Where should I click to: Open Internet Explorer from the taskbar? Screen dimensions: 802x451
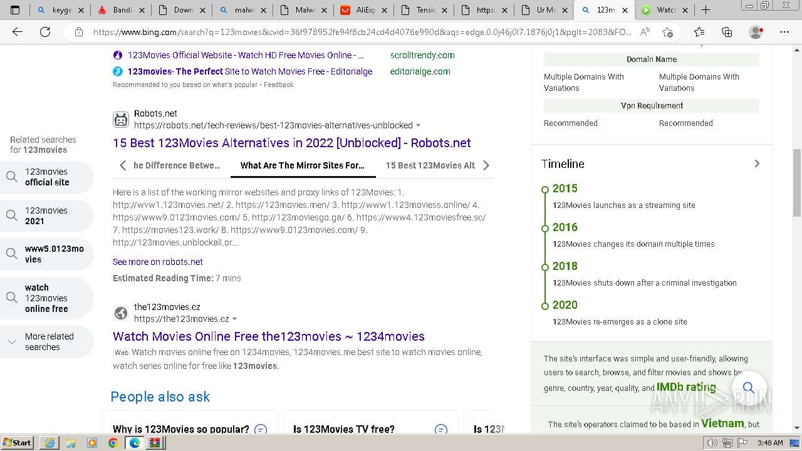click(49, 443)
